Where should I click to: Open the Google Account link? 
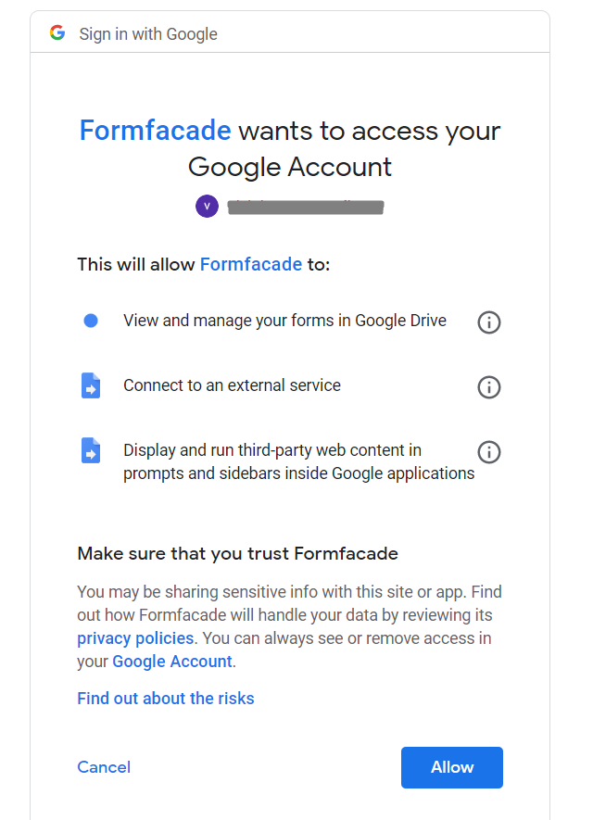[171, 661]
